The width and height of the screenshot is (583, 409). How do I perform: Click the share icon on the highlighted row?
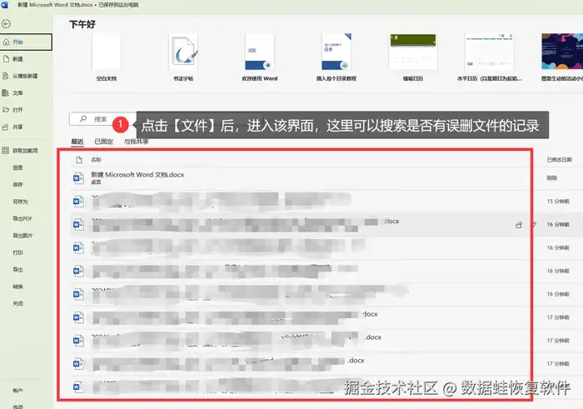click(519, 225)
